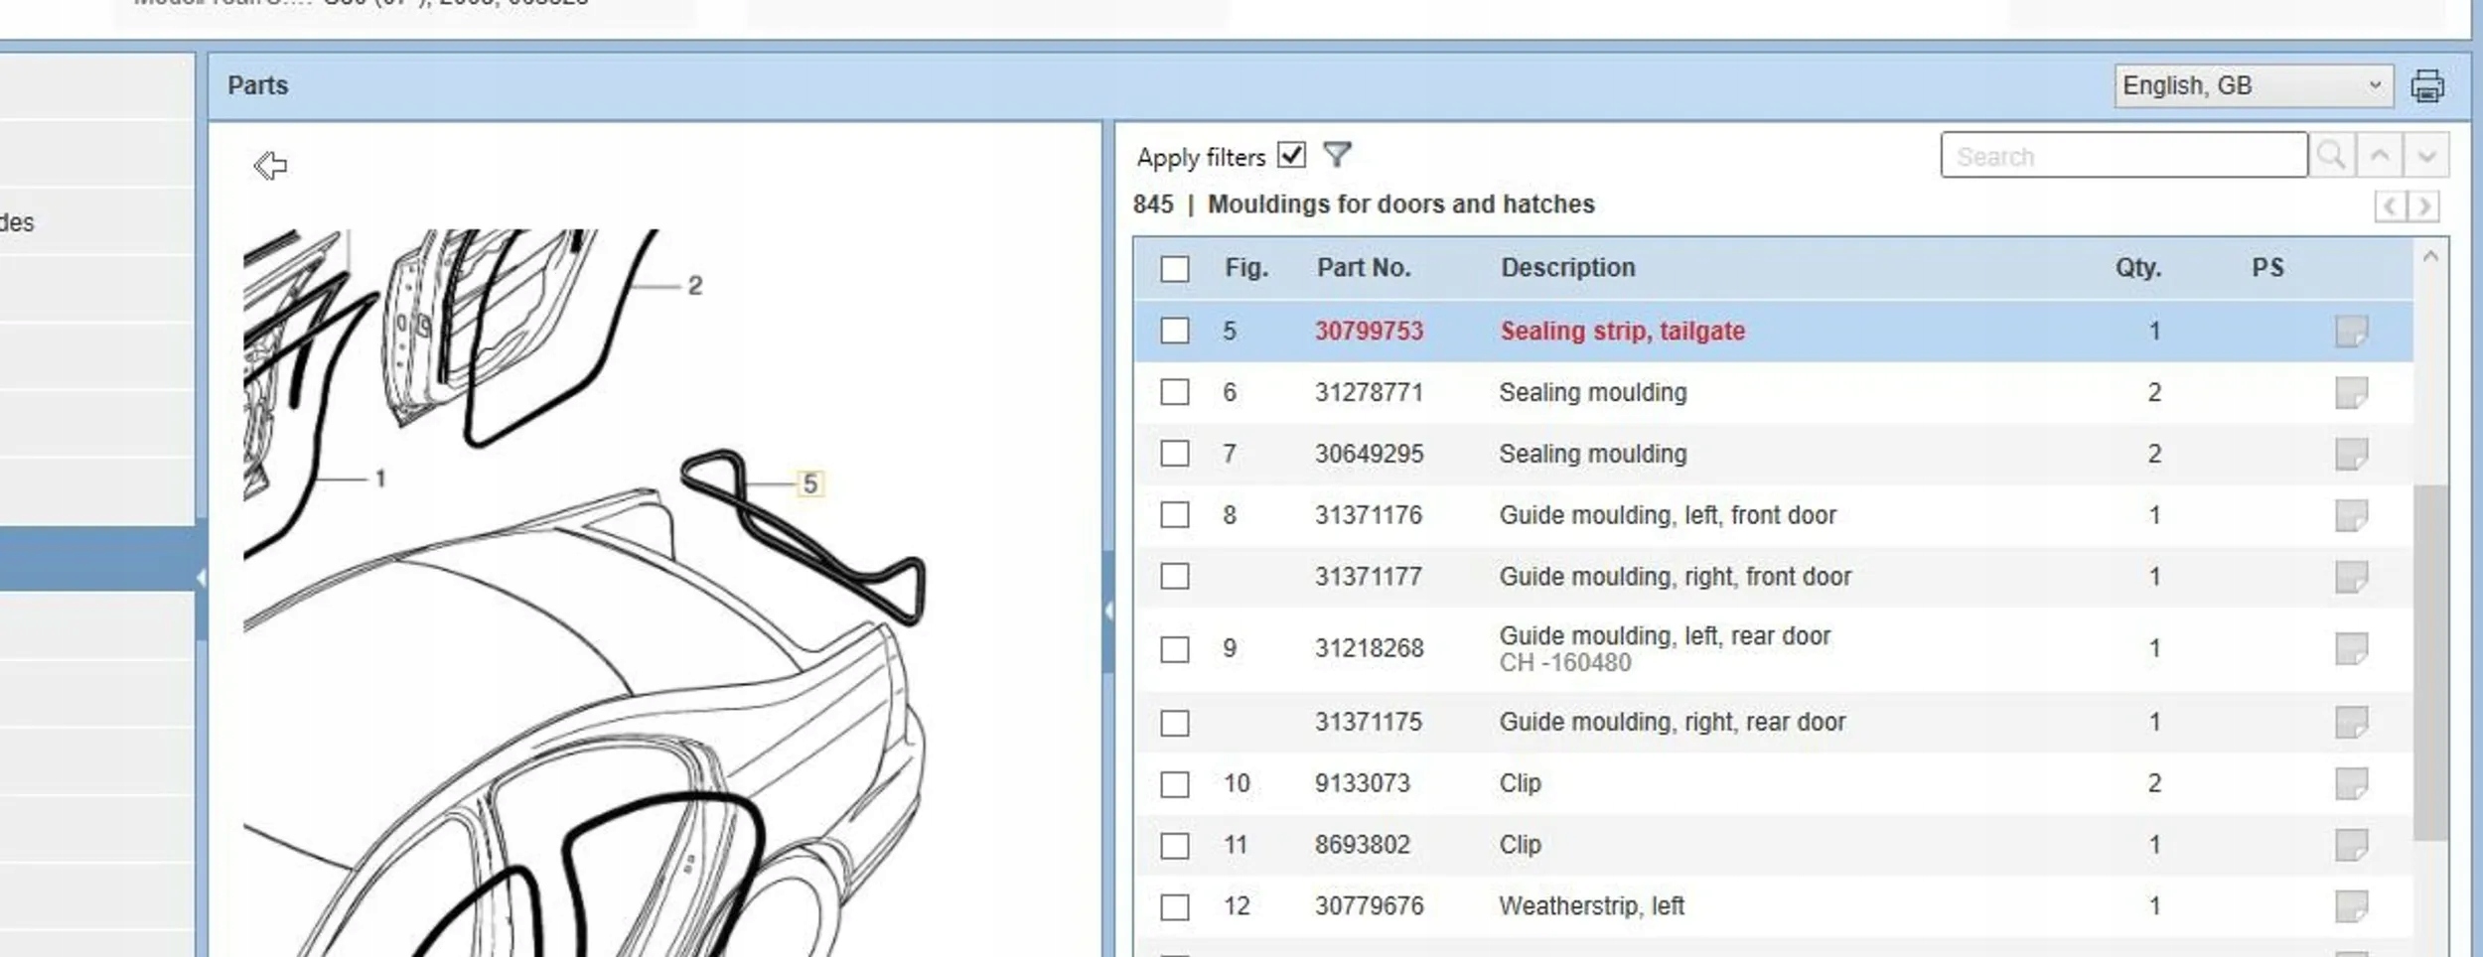Select the Sealing strip, tailgate description
Image resolution: width=2483 pixels, height=957 pixels.
pos(1622,332)
